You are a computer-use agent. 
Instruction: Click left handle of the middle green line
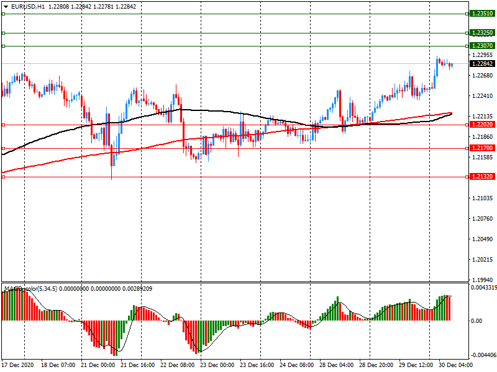[x=3, y=33]
